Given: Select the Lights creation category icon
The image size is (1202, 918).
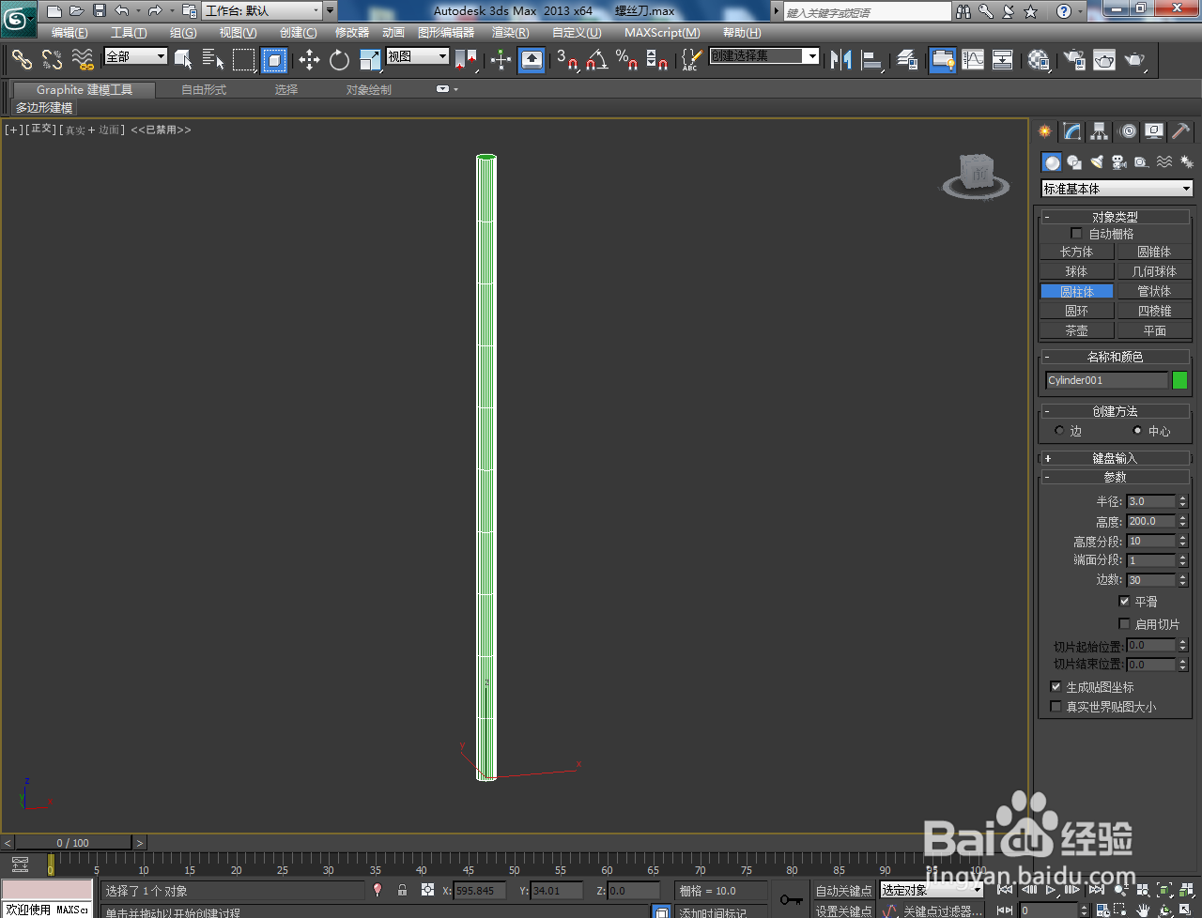Looking at the screenshot, I should [1096, 162].
